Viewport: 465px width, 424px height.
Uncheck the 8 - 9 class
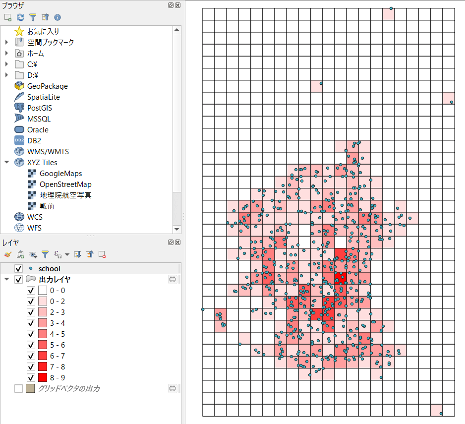[31, 377]
